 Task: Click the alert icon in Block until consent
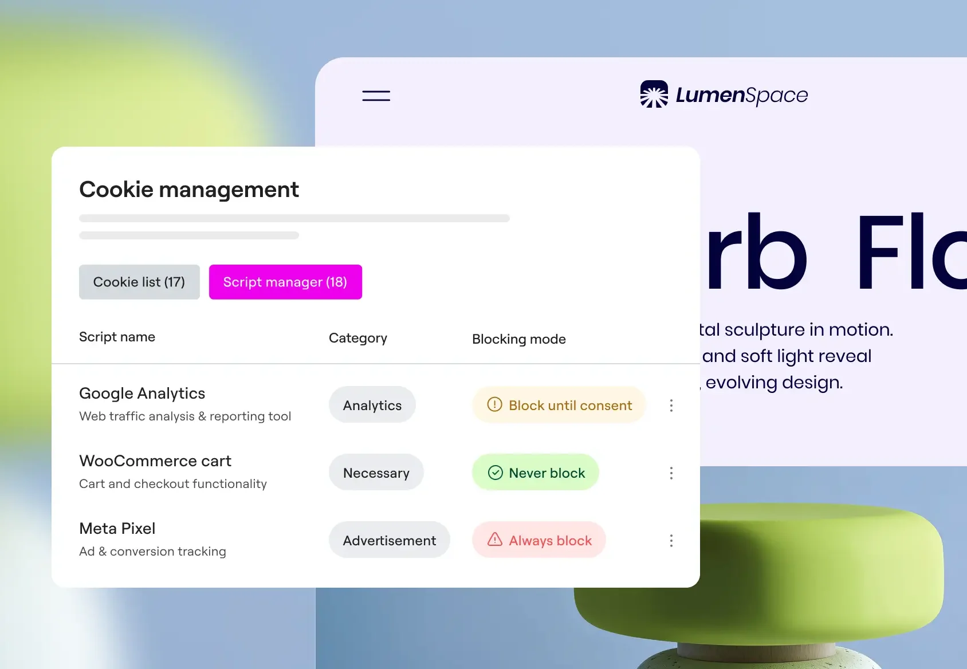click(494, 404)
